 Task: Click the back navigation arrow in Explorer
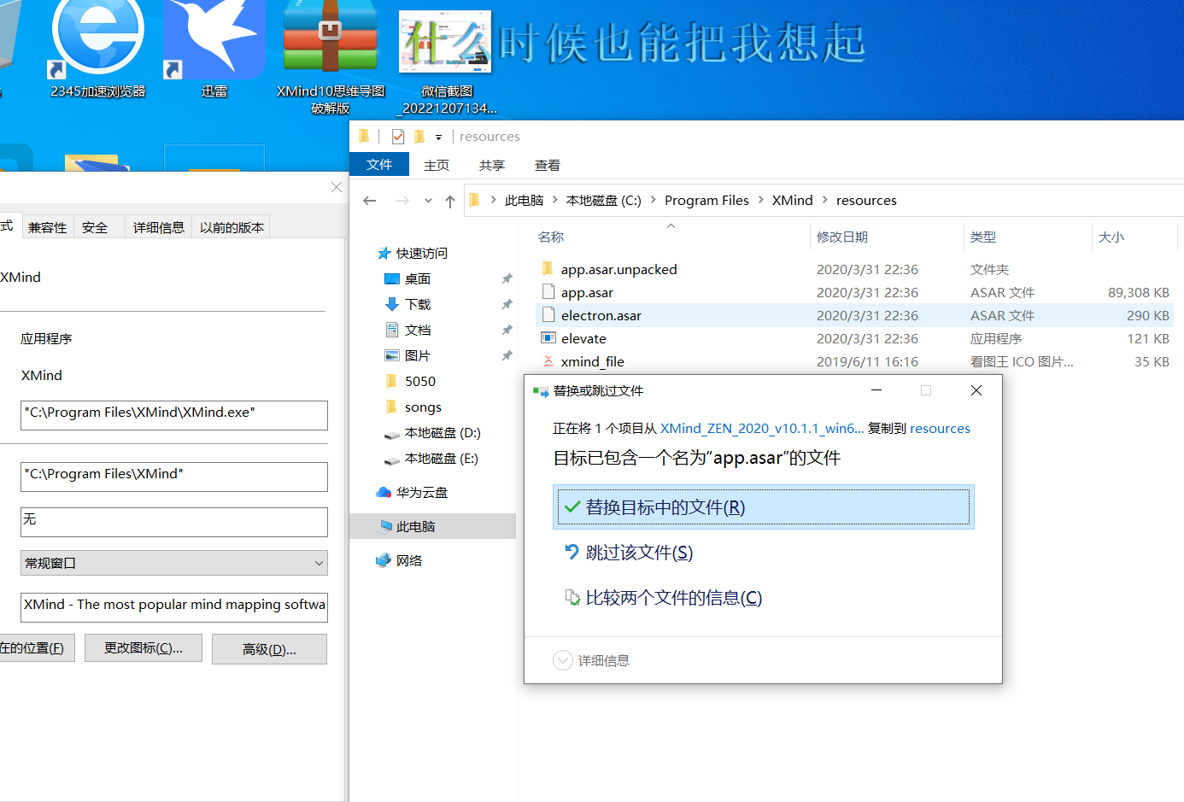coord(369,200)
